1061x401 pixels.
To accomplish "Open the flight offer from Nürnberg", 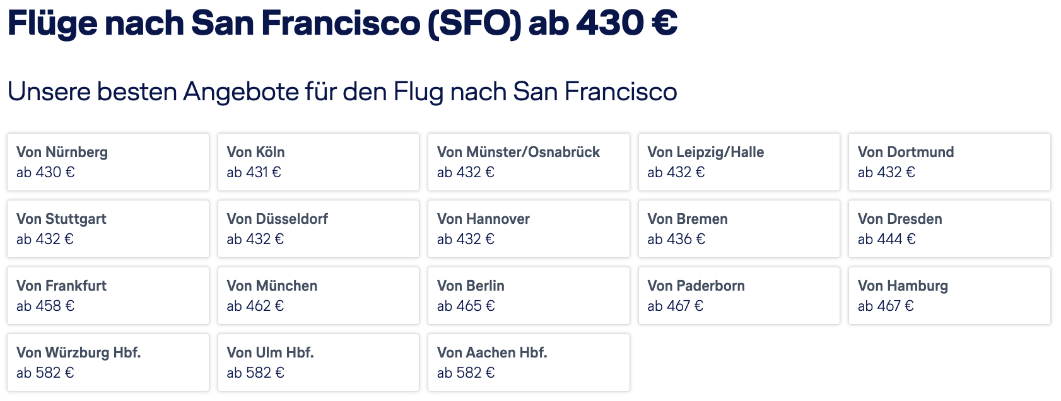I will tap(108, 162).
